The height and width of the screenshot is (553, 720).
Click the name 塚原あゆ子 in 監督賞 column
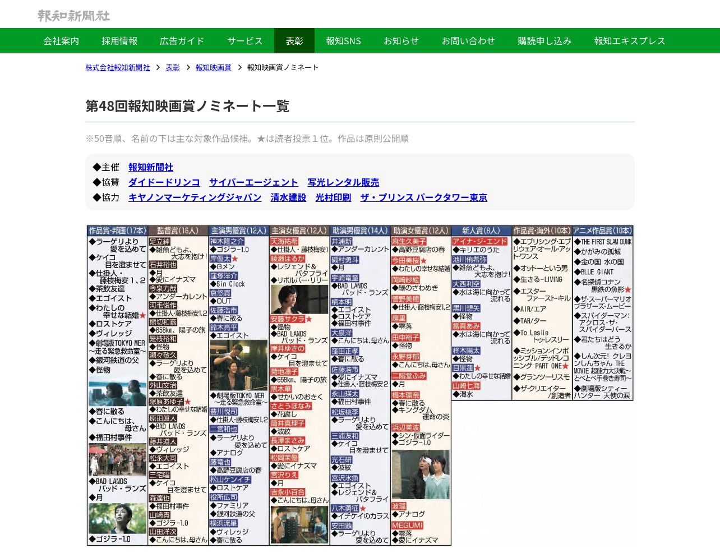(x=167, y=402)
